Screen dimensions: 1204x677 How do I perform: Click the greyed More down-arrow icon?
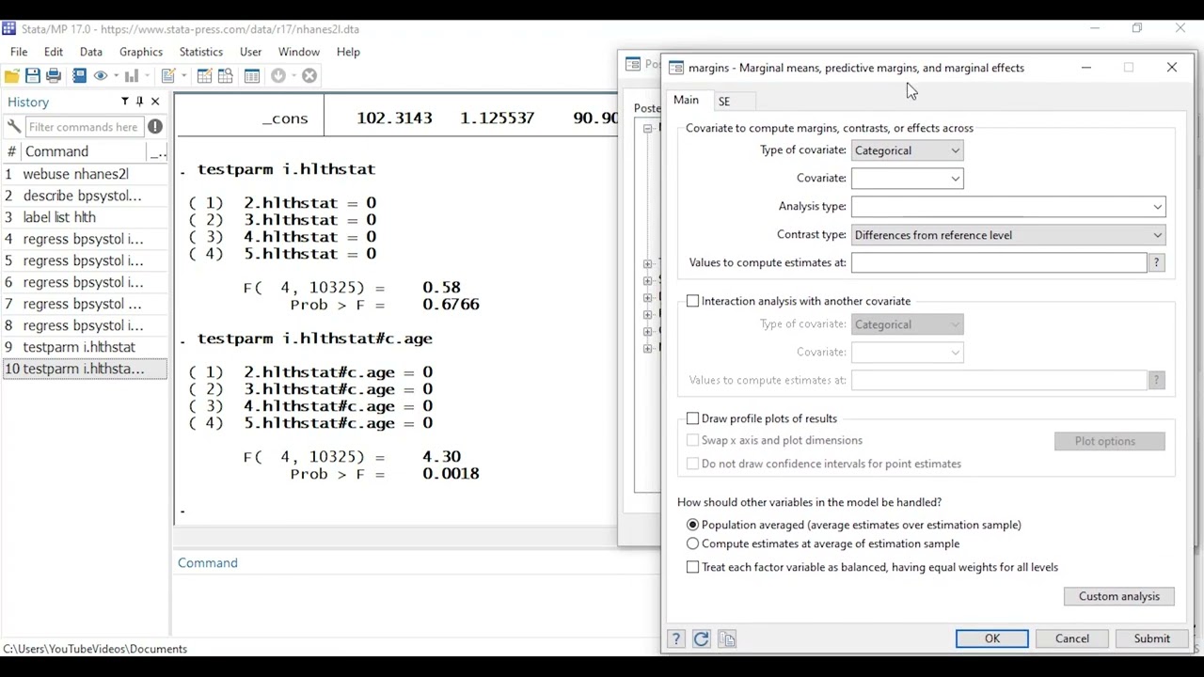(278, 76)
